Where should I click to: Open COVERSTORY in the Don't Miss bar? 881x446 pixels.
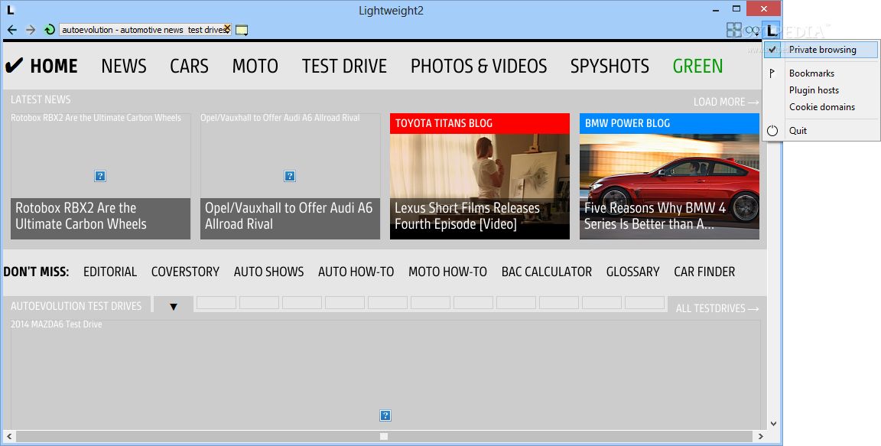click(185, 272)
